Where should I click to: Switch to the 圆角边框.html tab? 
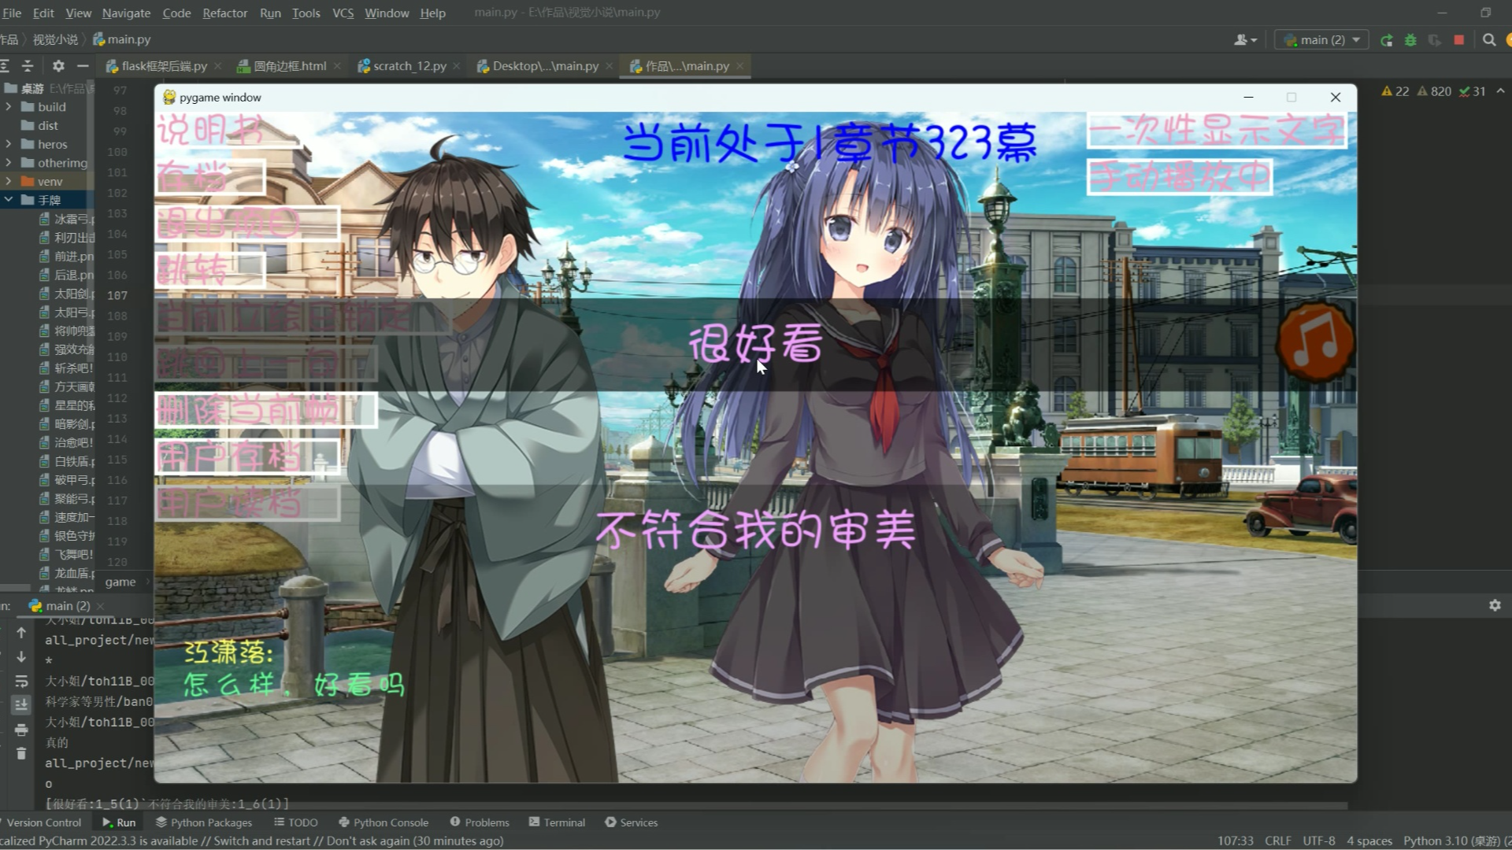(x=289, y=66)
